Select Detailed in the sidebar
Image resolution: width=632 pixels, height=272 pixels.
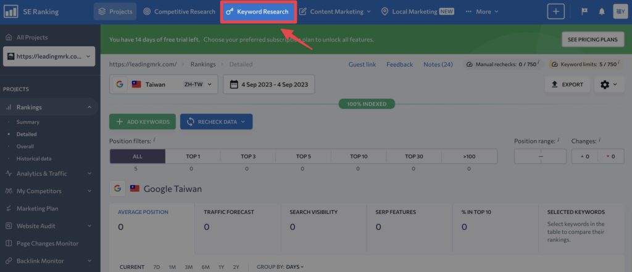click(x=27, y=134)
